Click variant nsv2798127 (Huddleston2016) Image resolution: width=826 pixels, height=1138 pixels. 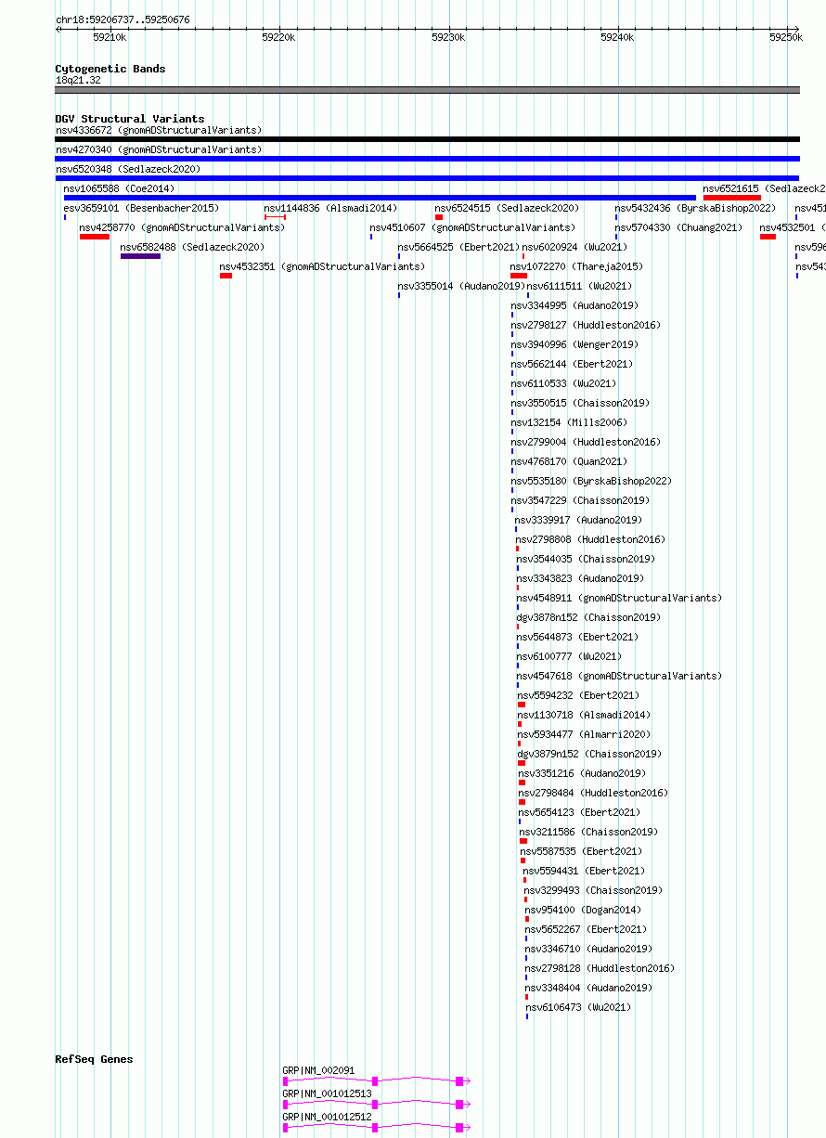[586, 325]
